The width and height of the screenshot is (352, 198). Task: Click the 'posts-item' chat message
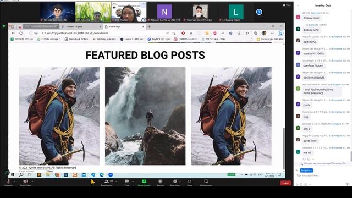click(310, 141)
